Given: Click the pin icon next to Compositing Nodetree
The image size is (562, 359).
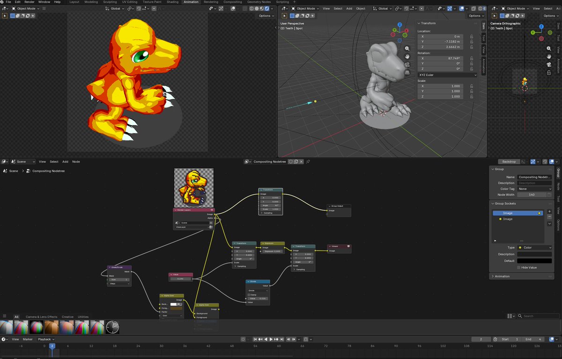Looking at the screenshot, I should (308, 161).
